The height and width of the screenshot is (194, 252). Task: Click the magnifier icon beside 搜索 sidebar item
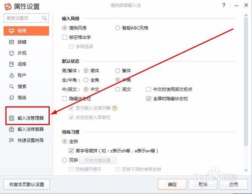pyautogui.click(x=12, y=86)
